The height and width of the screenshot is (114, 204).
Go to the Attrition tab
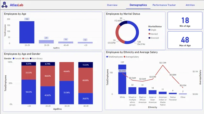pos(190,5)
